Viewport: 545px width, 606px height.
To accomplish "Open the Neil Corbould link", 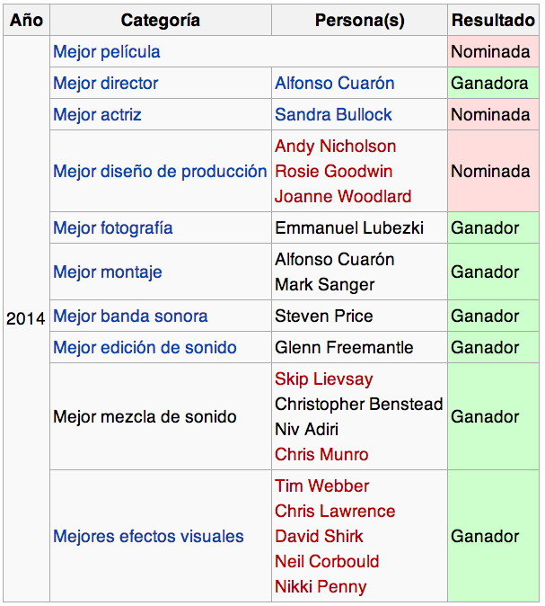I will click(x=327, y=562).
